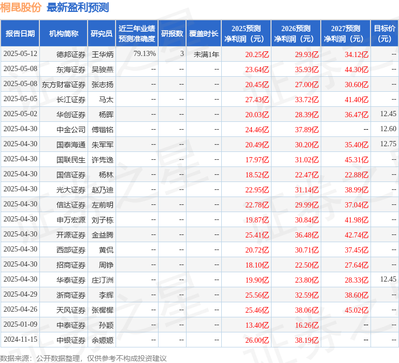Select the 目标价 column header
The image size is (399, 363).
pos(384,34)
